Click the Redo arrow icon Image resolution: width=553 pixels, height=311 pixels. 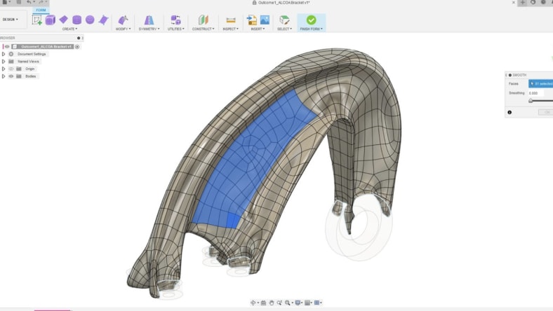[x=41, y=2]
